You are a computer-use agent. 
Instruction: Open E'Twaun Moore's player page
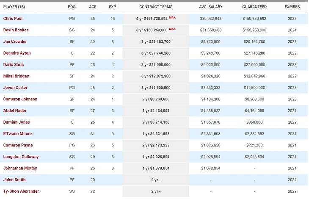[17, 134]
